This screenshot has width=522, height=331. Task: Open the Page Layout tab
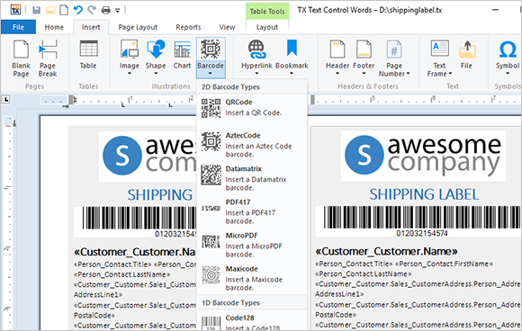pyautogui.click(x=138, y=27)
